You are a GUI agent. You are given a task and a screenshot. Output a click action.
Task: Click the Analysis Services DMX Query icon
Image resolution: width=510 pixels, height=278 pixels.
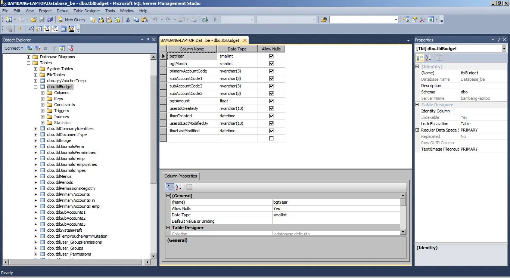pyautogui.click(x=109, y=19)
